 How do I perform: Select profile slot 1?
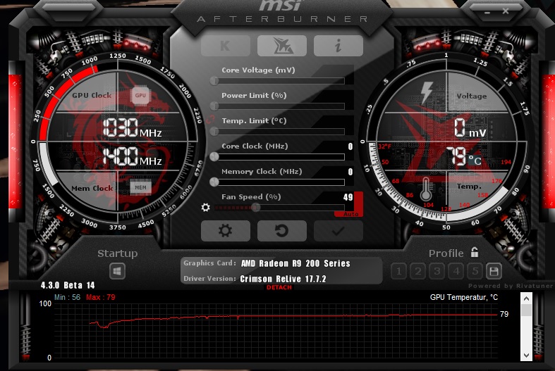tap(399, 271)
